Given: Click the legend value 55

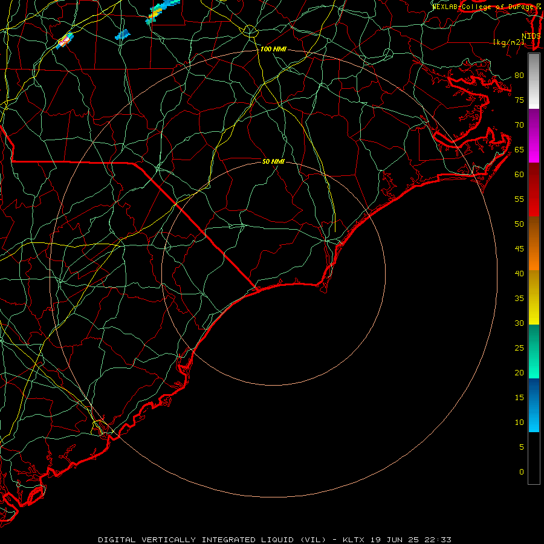Looking at the screenshot, I should click(x=519, y=199).
